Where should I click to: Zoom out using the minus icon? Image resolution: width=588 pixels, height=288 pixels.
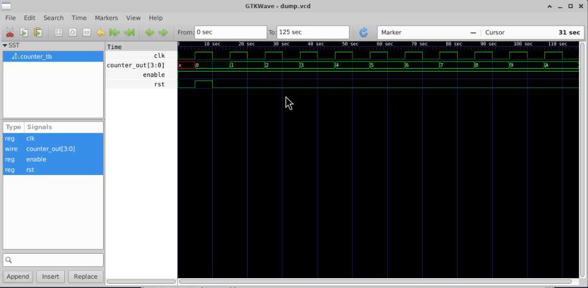(87, 33)
